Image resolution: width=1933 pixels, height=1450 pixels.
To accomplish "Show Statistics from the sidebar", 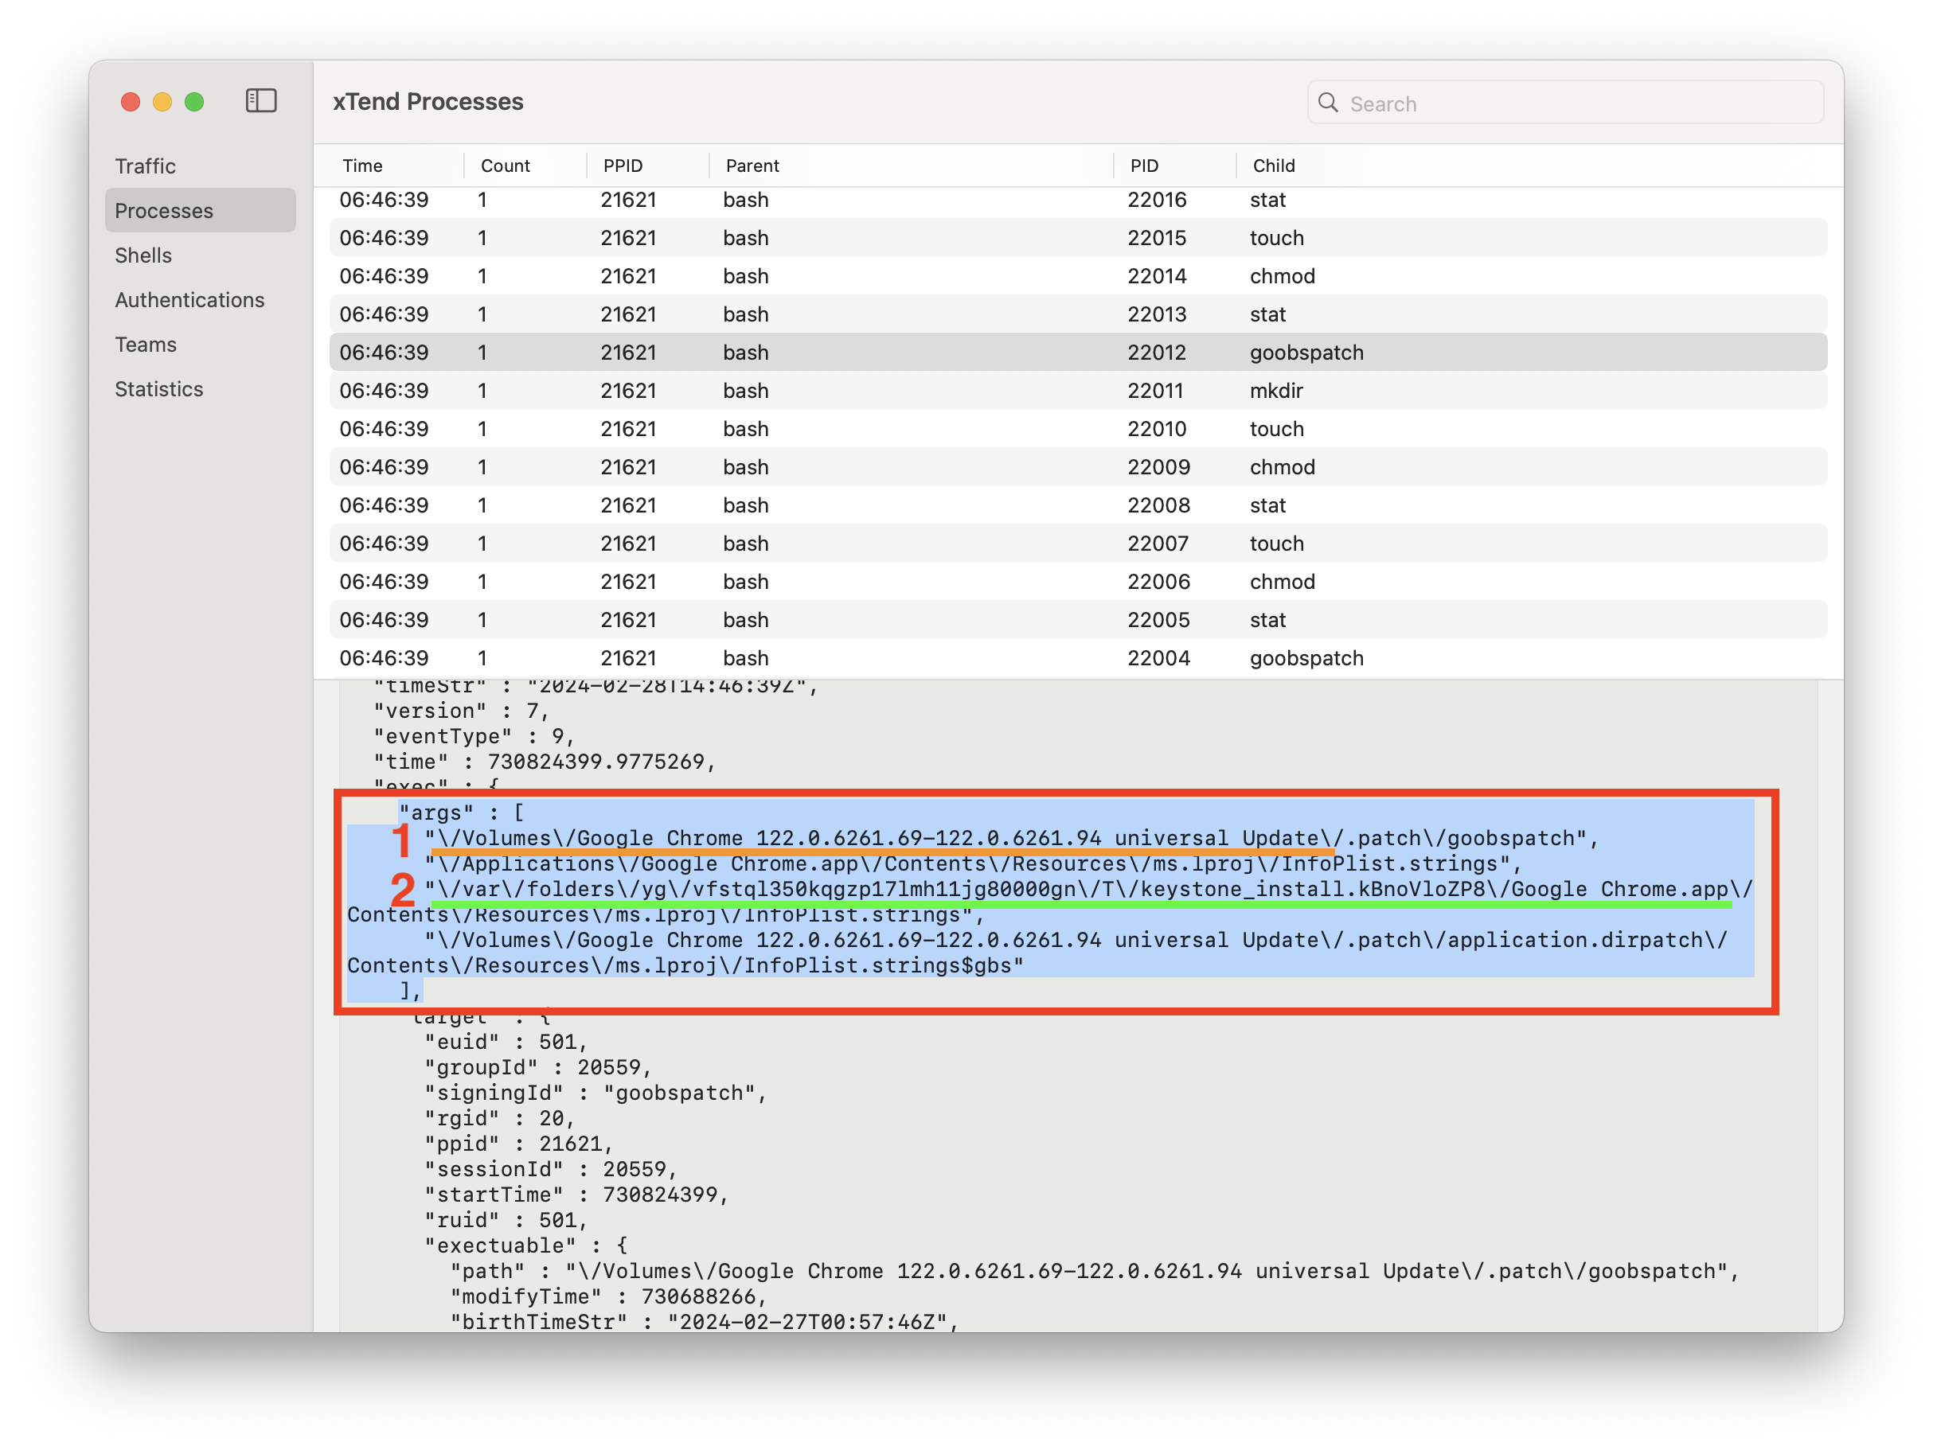I will pyautogui.click(x=159, y=388).
